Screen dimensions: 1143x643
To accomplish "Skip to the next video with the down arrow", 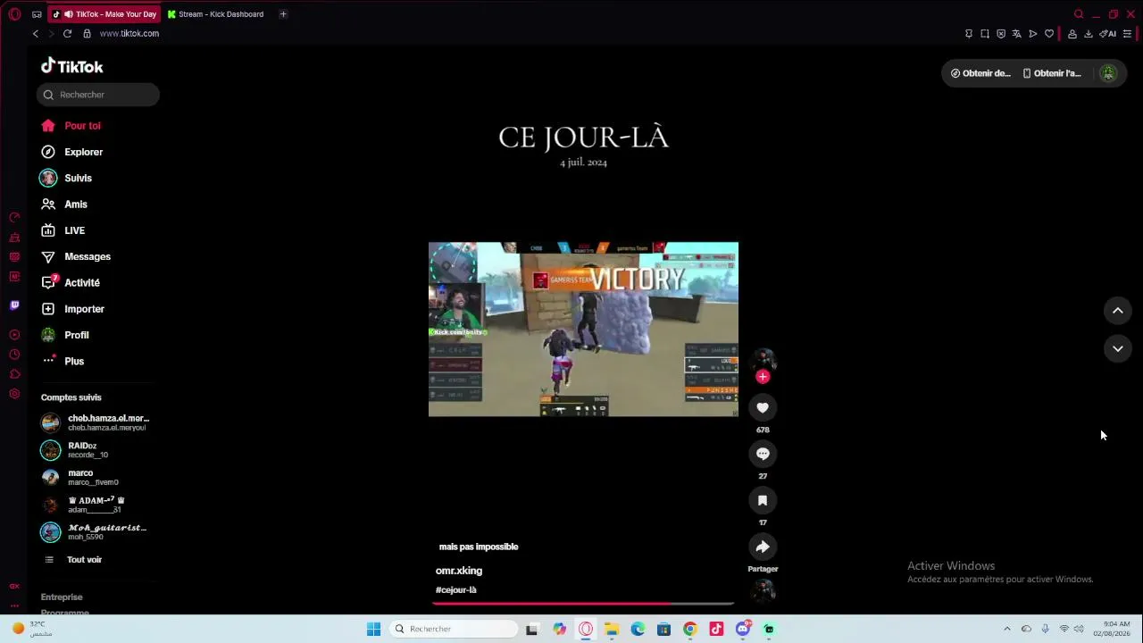I will 1117,349.
